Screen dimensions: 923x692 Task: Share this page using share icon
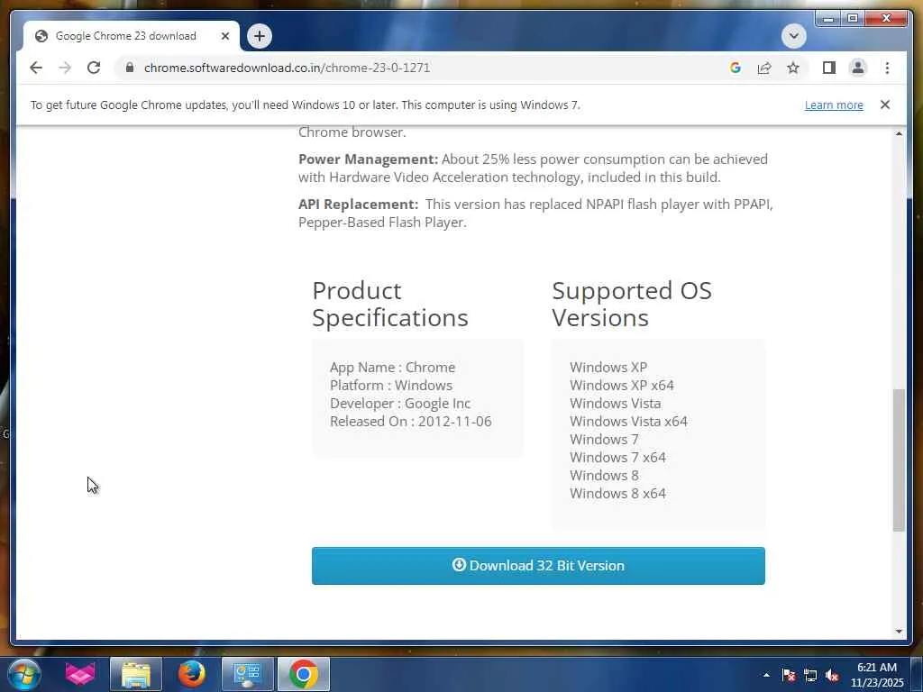(764, 68)
